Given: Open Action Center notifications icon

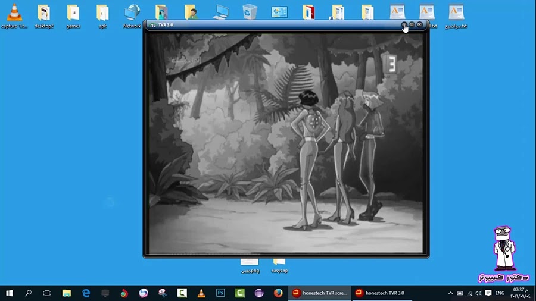Looking at the screenshot, I should (x=488, y=293).
